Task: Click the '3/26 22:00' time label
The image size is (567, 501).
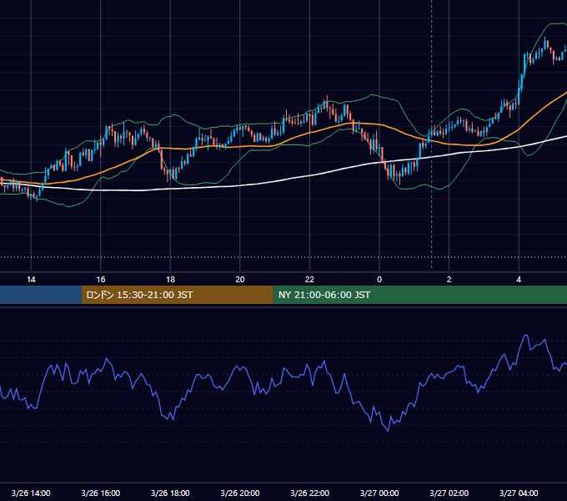Action: tap(310, 493)
